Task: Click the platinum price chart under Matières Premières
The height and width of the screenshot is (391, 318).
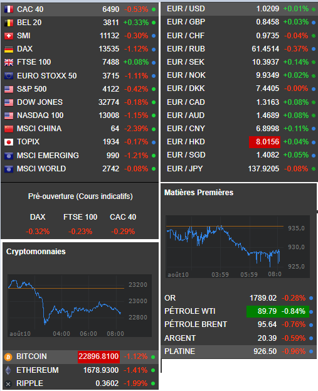Action: 238,247
